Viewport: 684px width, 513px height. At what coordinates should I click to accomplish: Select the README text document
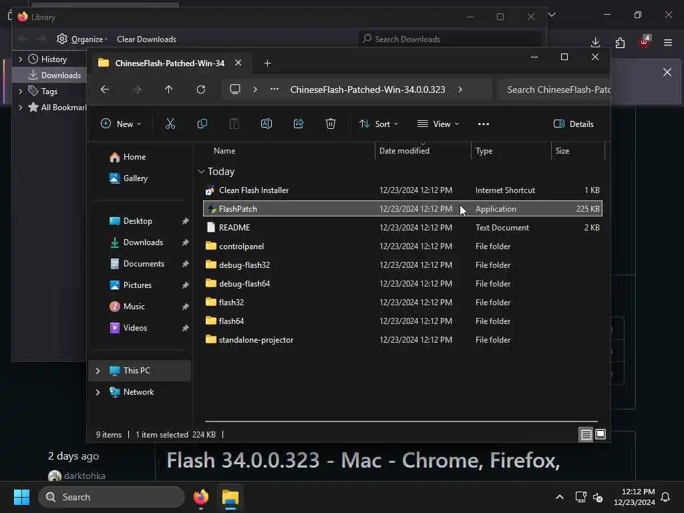[403, 228]
